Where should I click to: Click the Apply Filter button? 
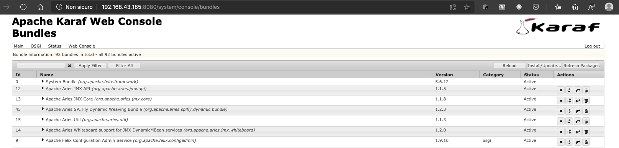pyautogui.click(x=90, y=66)
